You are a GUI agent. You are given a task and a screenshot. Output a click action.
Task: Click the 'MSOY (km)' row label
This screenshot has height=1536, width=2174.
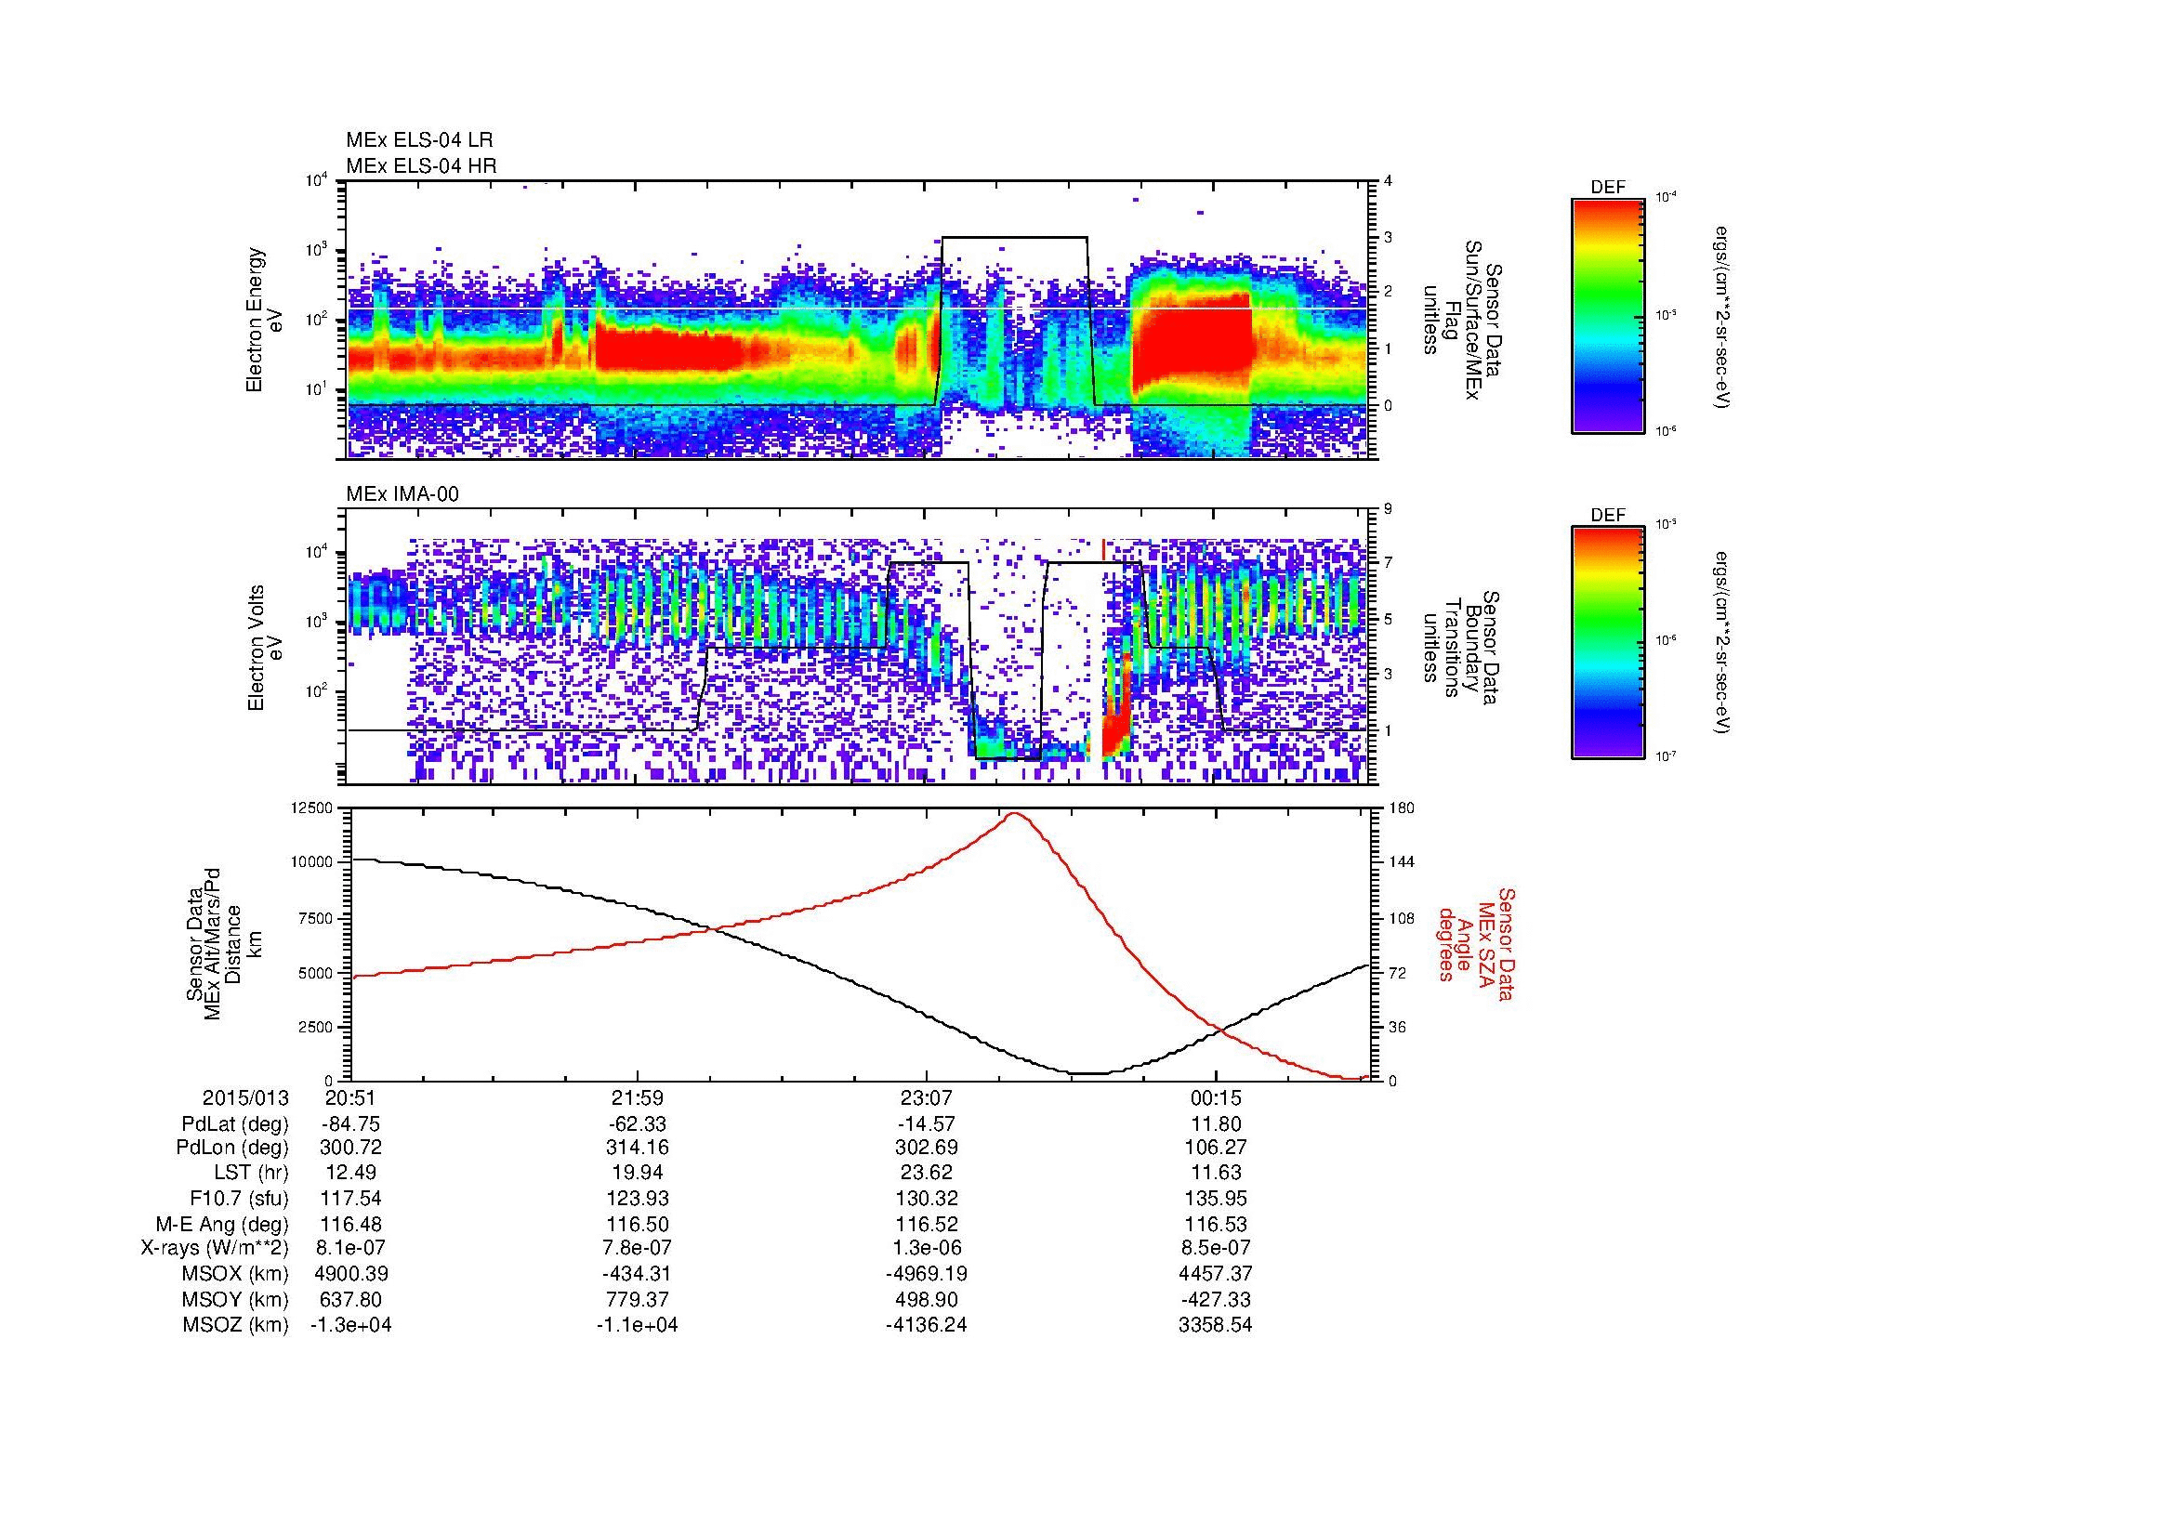pyautogui.click(x=235, y=1299)
